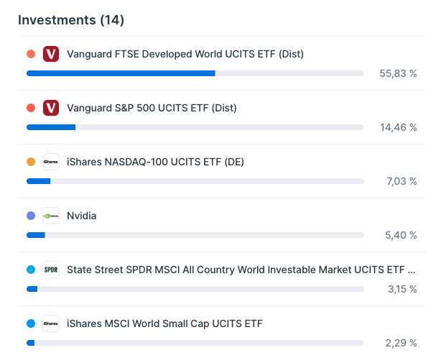Open Vanguard S&P 500 UCITS ETF (Dist)
The width and height of the screenshot is (441, 358).
point(152,108)
